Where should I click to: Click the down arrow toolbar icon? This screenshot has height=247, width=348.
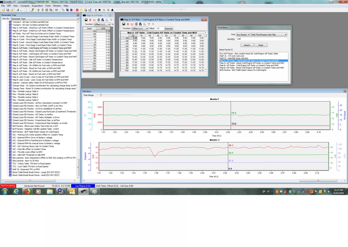[43, 10]
